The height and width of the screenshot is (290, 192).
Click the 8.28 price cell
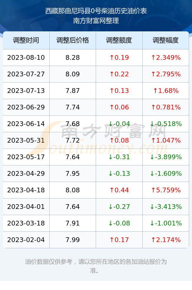click(73, 57)
